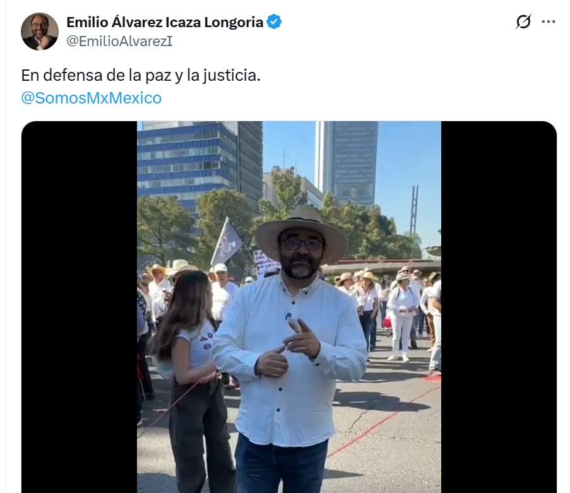The image size is (570, 493).
Task: Click the handwritten protest sign in the video
Action: click(265, 264)
